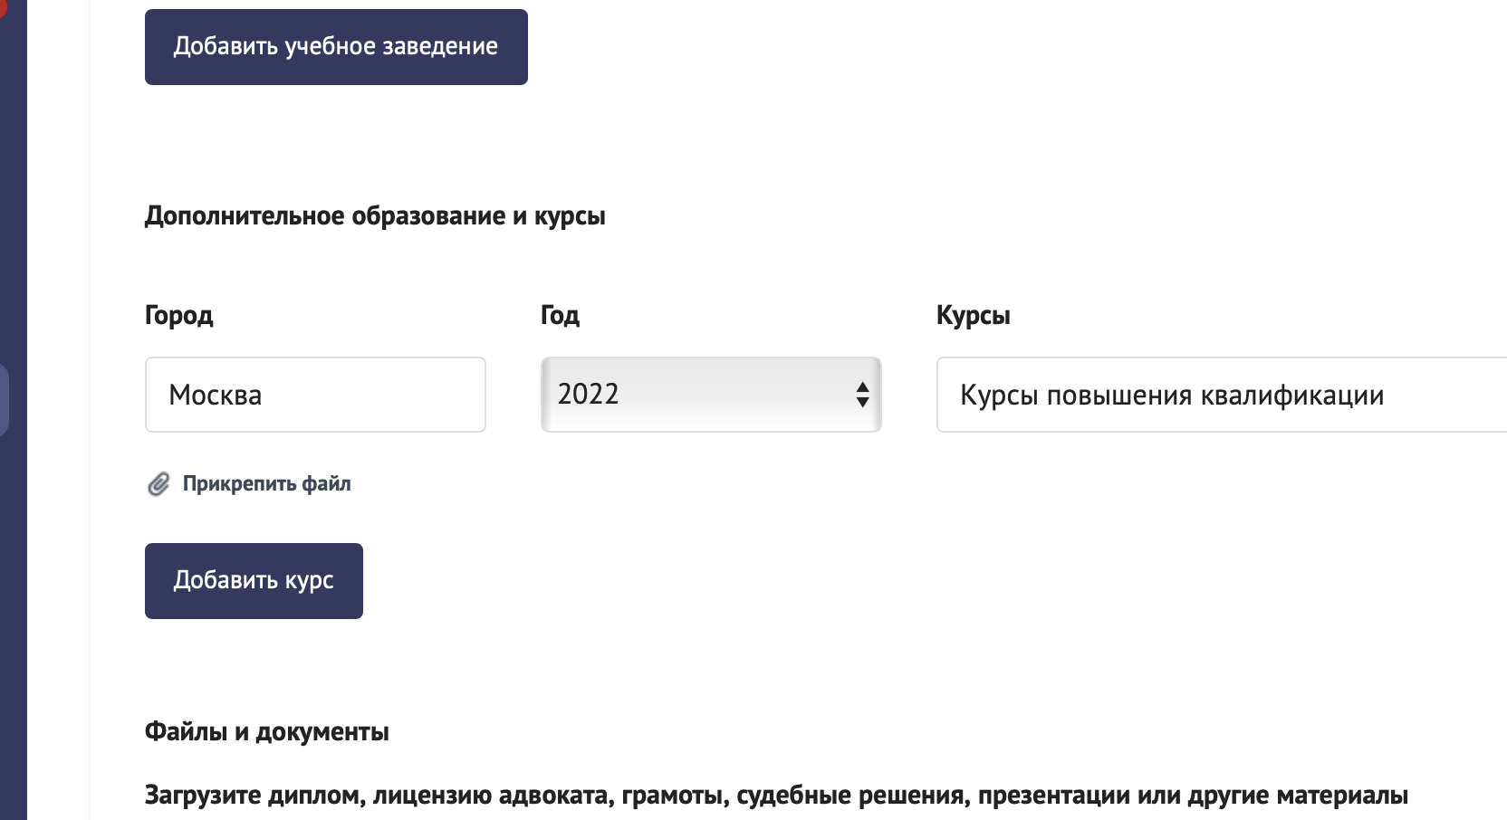Click the Файлы и документы heading

[x=267, y=731]
